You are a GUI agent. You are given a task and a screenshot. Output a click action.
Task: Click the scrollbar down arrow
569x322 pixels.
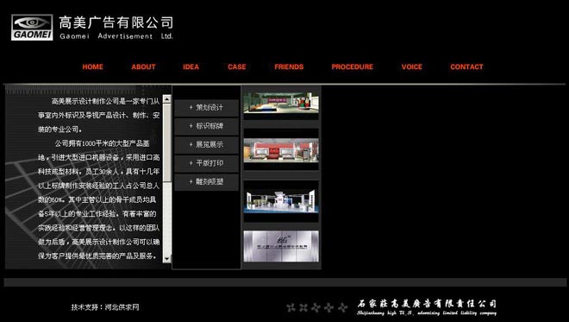tap(167, 258)
